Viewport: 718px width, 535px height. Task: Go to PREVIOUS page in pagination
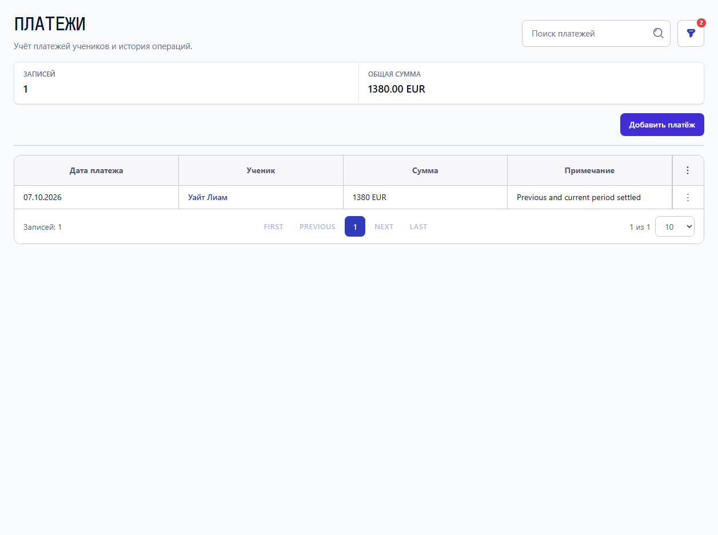(x=317, y=226)
